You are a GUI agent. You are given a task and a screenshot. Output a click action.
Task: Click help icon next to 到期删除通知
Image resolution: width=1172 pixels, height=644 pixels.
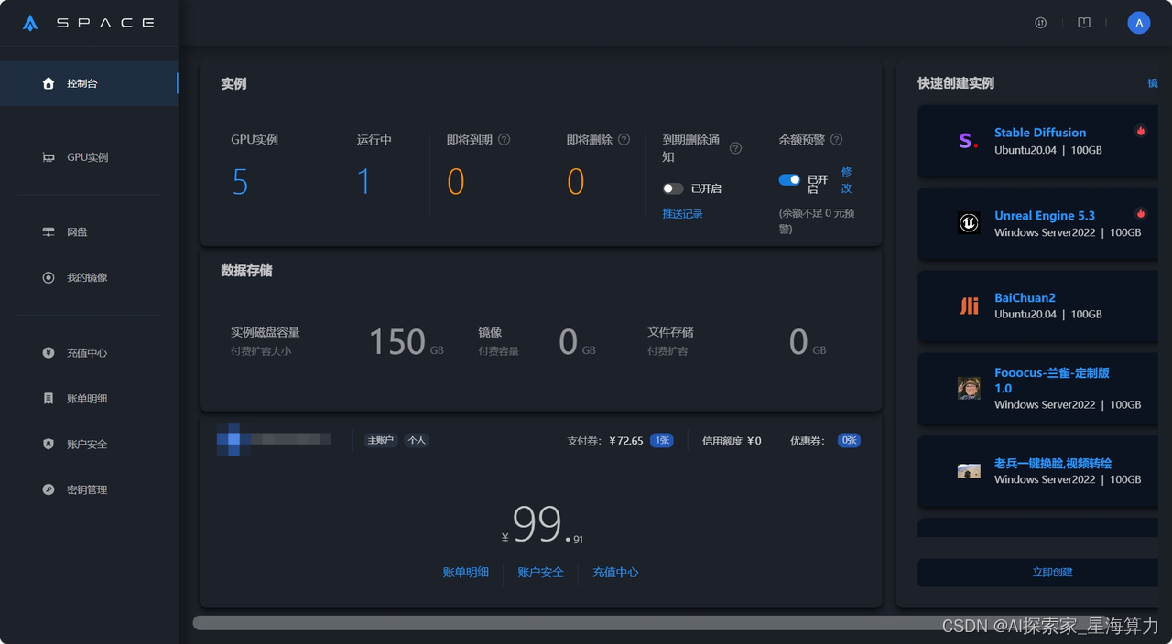click(x=735, y=148)
